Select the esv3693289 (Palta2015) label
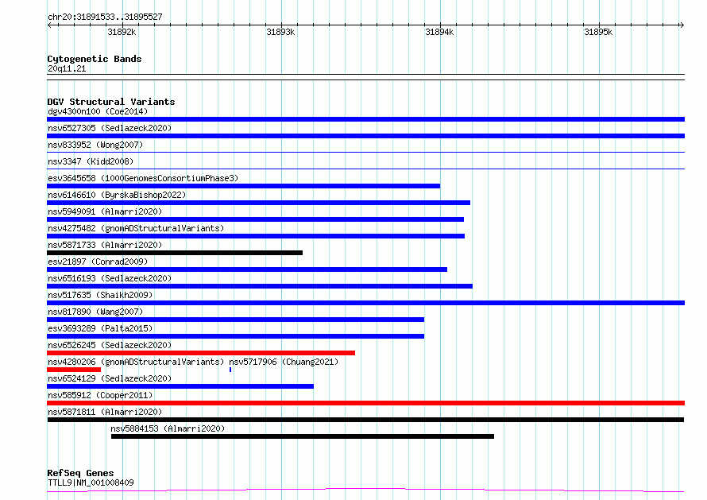 [x=100, y=328]
